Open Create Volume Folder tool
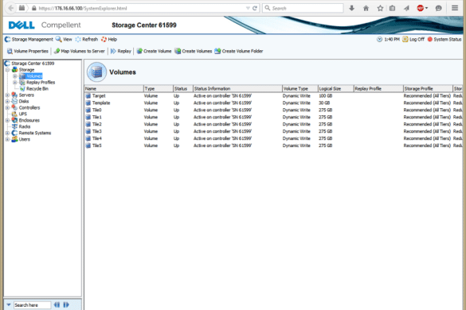 239,51
